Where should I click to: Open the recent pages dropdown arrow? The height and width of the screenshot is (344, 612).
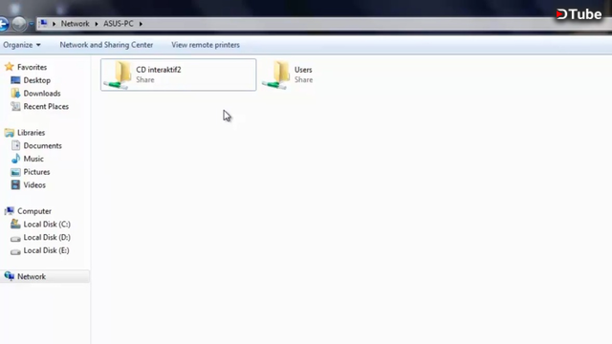[x=32, y=24]
